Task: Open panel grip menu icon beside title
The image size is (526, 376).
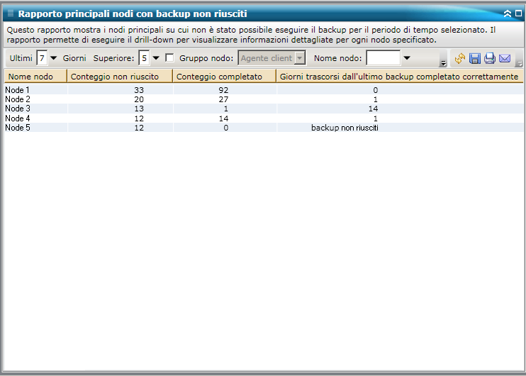Action: [11, 13]
